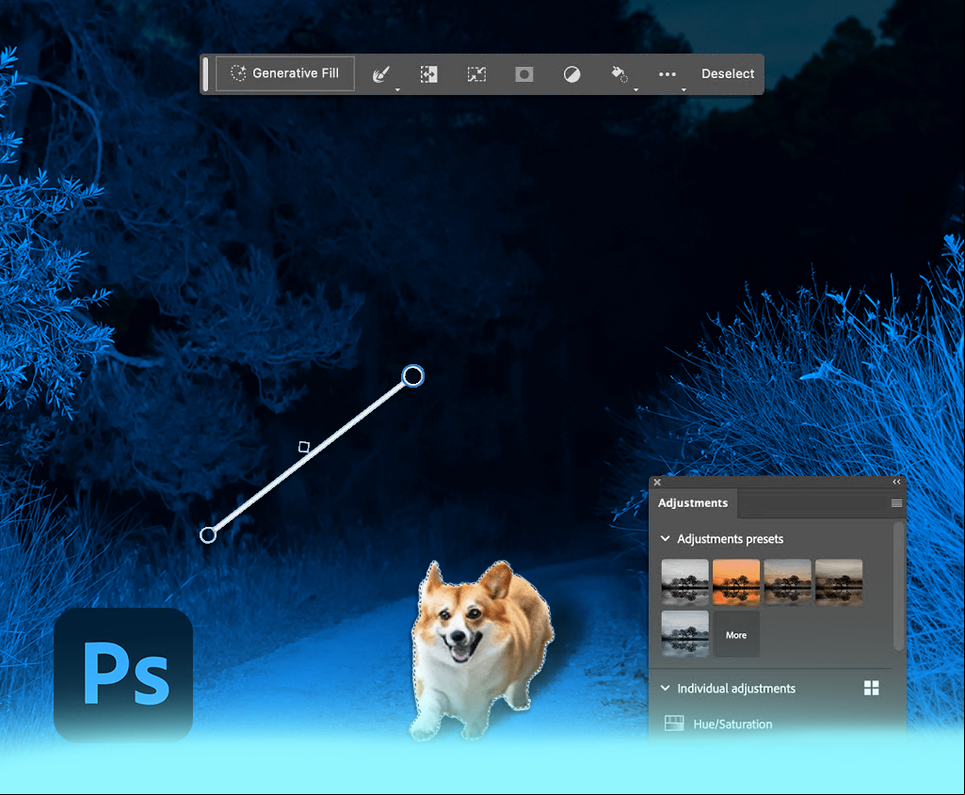Viewport: 965px width, 795px height.
Task: Grab the contextual task bar drag handle
Action: click(x=205, y=74)
